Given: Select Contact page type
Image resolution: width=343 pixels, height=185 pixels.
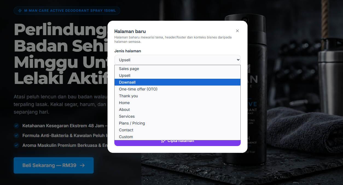Looking at the screenshot, I should 178,130.
